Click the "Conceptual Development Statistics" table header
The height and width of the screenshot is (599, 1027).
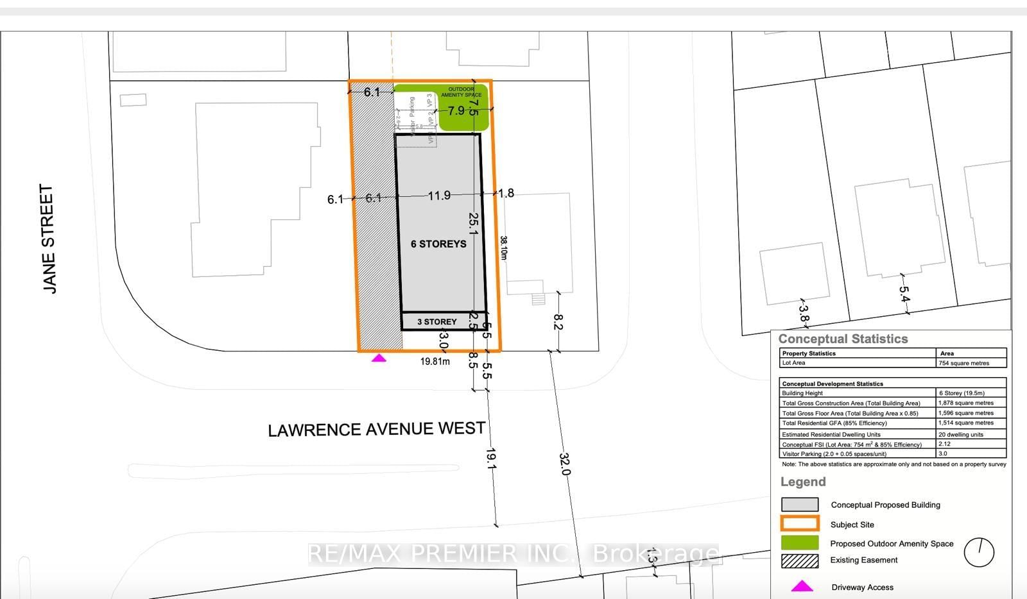[833, 384]
